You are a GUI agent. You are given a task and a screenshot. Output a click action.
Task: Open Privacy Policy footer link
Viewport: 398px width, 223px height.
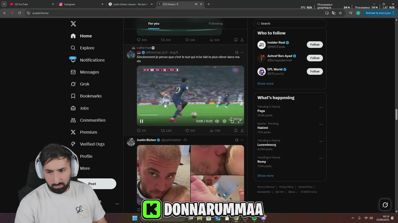(x=286, y=187)
